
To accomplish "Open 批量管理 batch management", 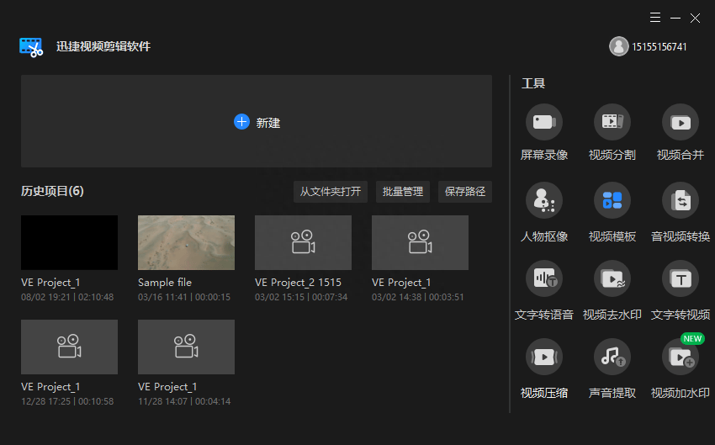I will [x=403, y=192].
